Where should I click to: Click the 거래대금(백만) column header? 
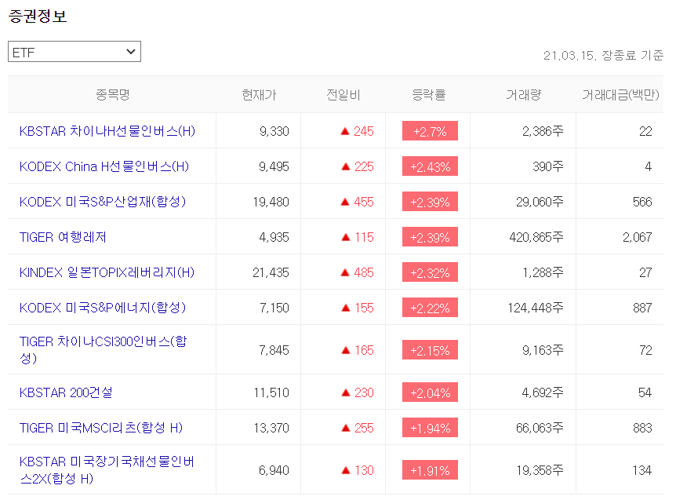(x=620, y=95)
